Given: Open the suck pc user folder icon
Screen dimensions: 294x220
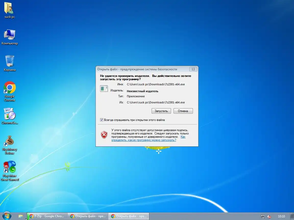Looking at the screenshot, I should [x=9, y=10].
